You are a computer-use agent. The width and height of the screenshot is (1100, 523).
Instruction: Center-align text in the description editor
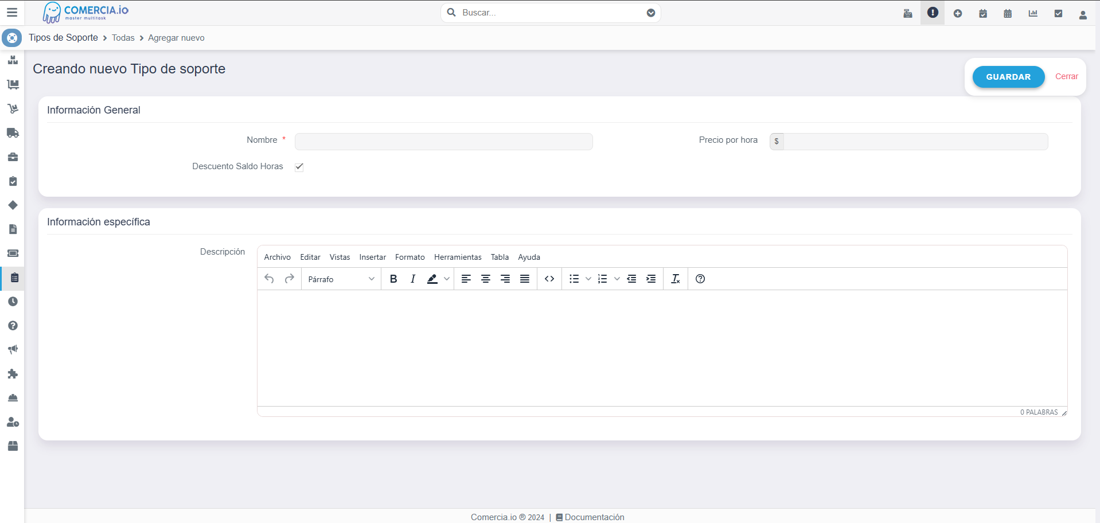tap(486, 279)
